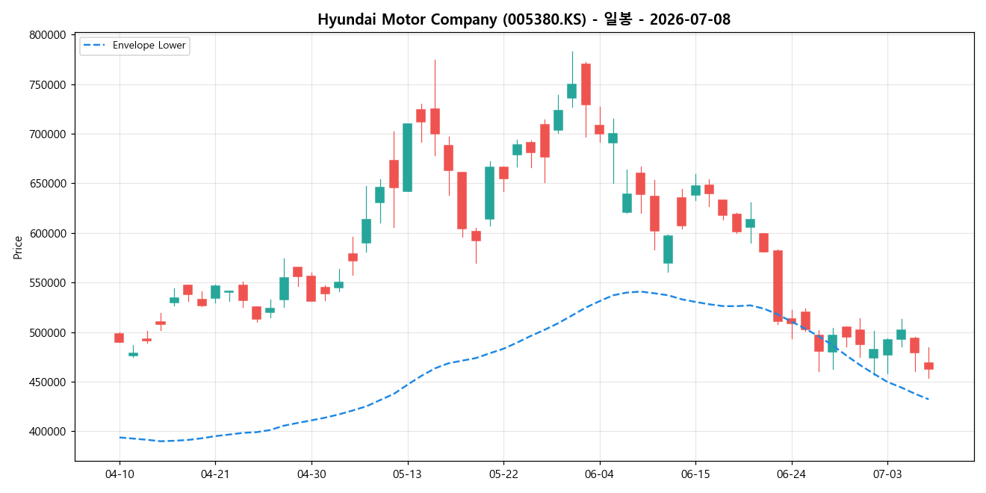Click the 04-21 date tick label
The width and height of the screenshot is (986, 493).
click(x=215, y=474)
